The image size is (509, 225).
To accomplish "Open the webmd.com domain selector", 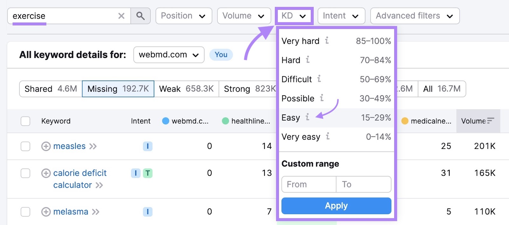I will click(168, 54).
